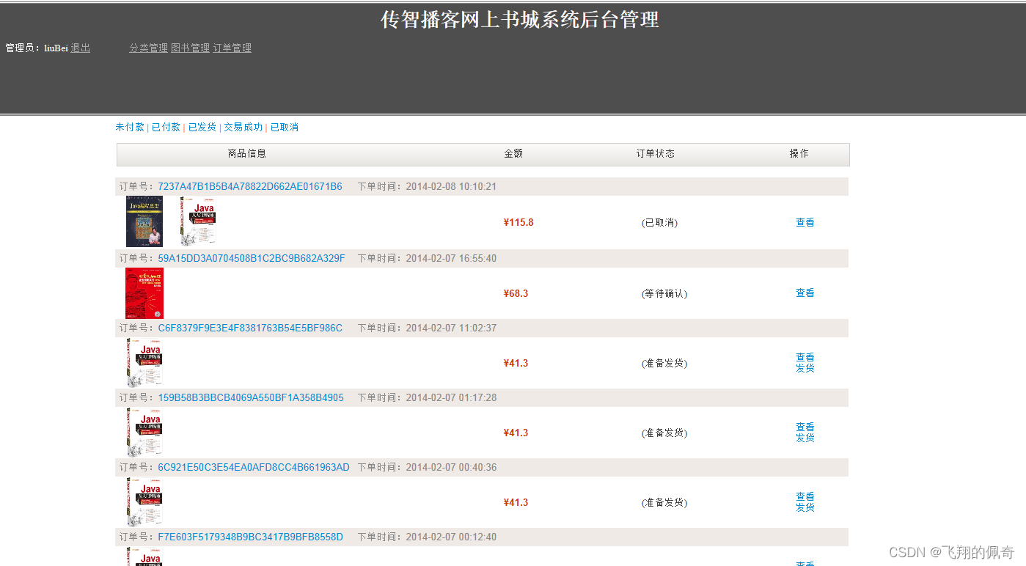Click the order time 2014-02-07 01:17:28
This screenshot has height=566, width=1026.
coord(451,397)
